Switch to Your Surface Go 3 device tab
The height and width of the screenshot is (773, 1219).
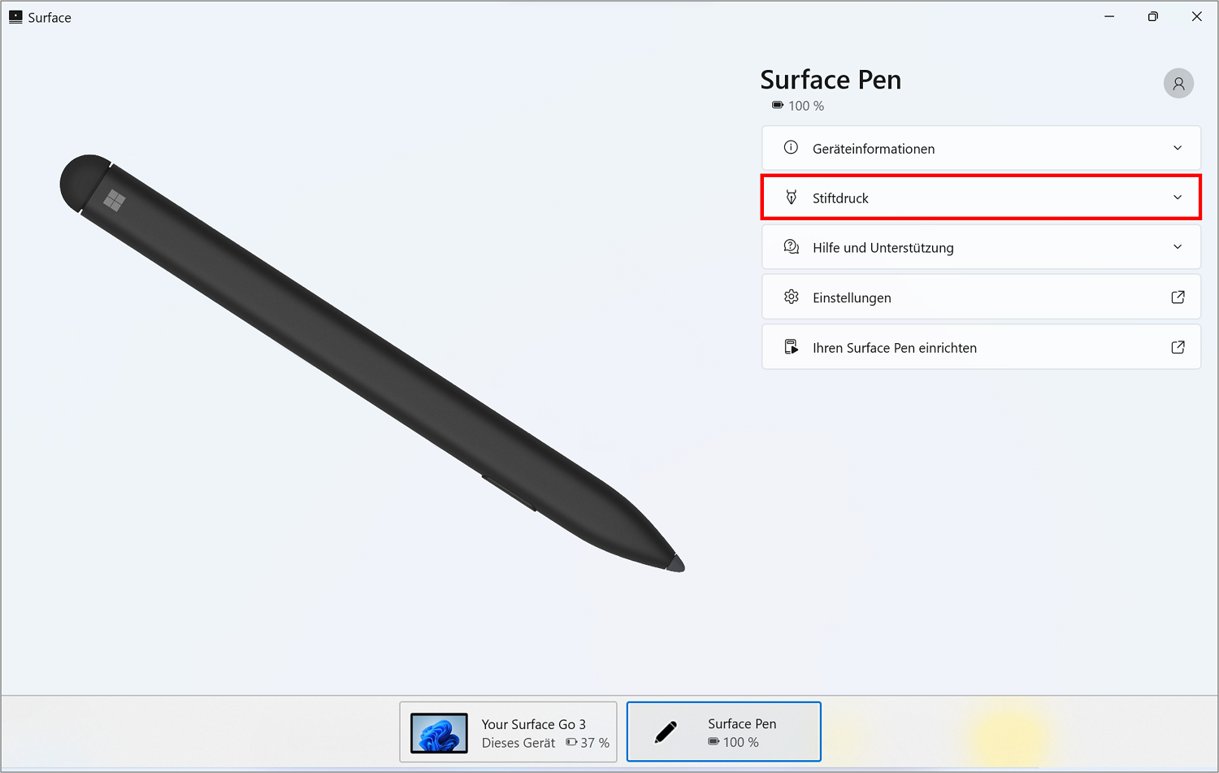point(508,732)
